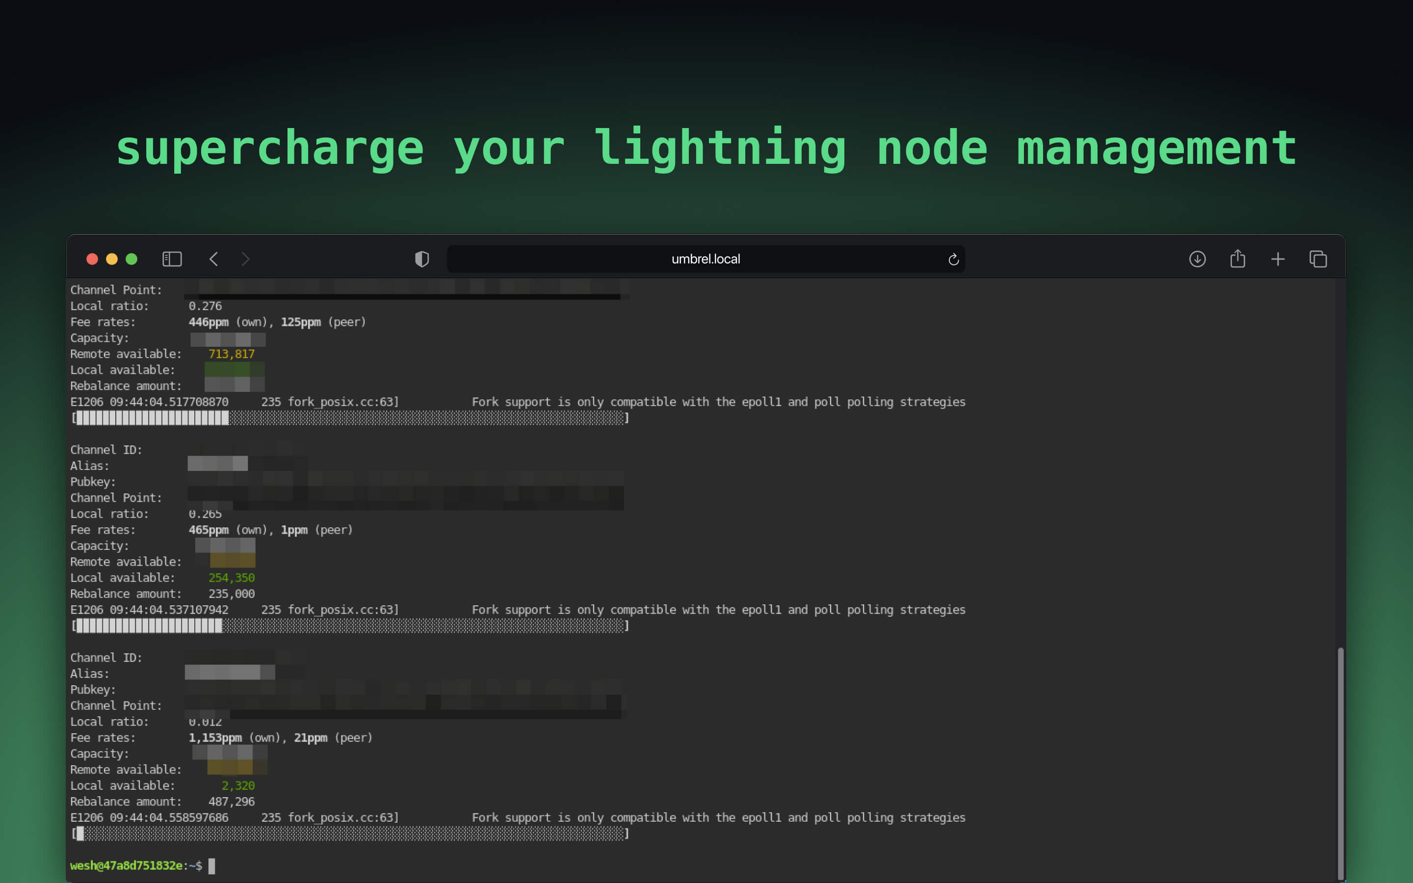The width and height of the screenshot is (1413, 883).
Task: Click the 446ppm own fee rate text
Action: pos(209,322)
